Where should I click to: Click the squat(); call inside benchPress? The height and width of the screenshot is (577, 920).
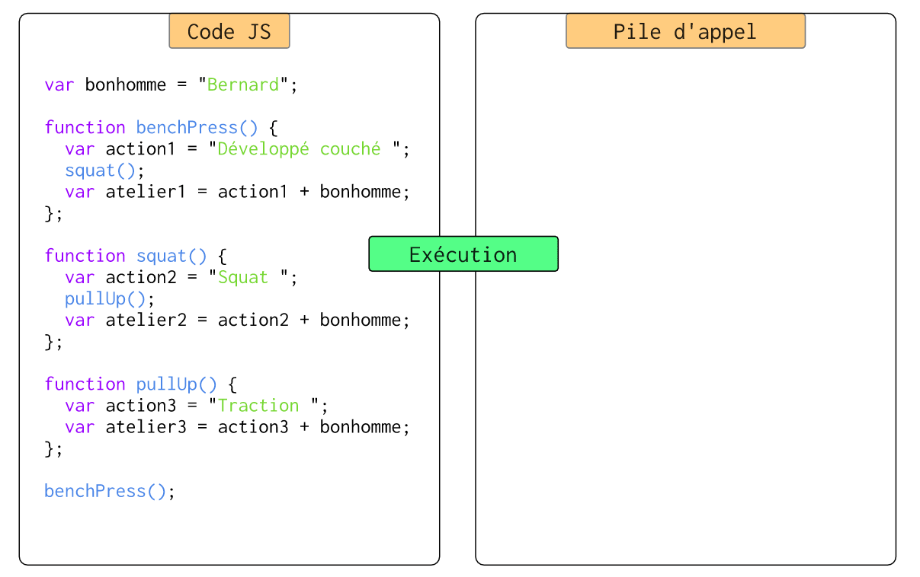[104, 170]
